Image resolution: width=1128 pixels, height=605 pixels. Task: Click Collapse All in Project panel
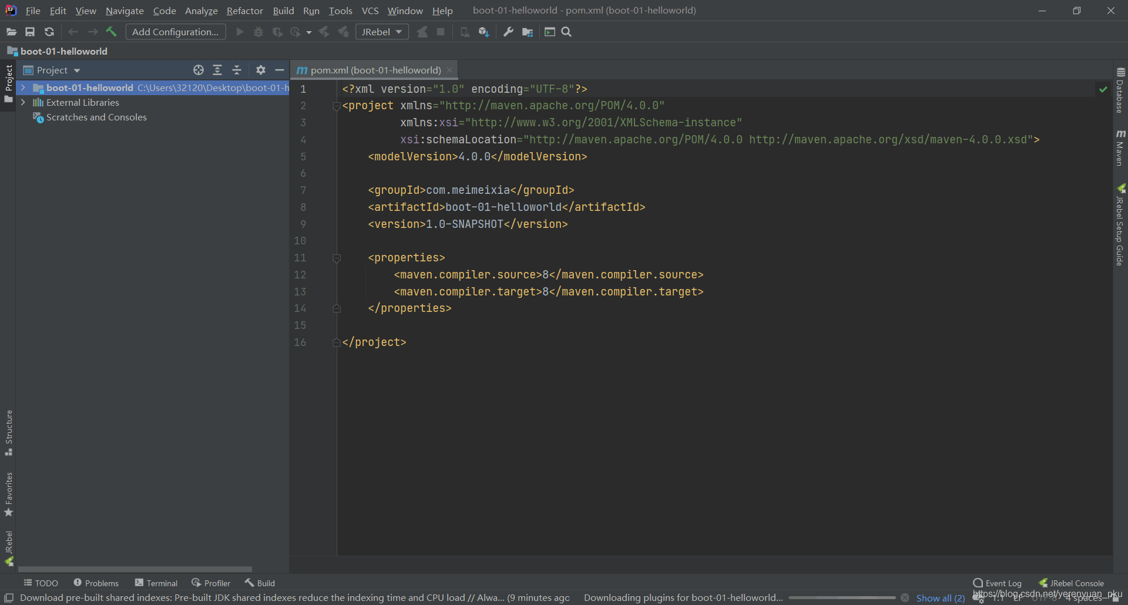237,70
